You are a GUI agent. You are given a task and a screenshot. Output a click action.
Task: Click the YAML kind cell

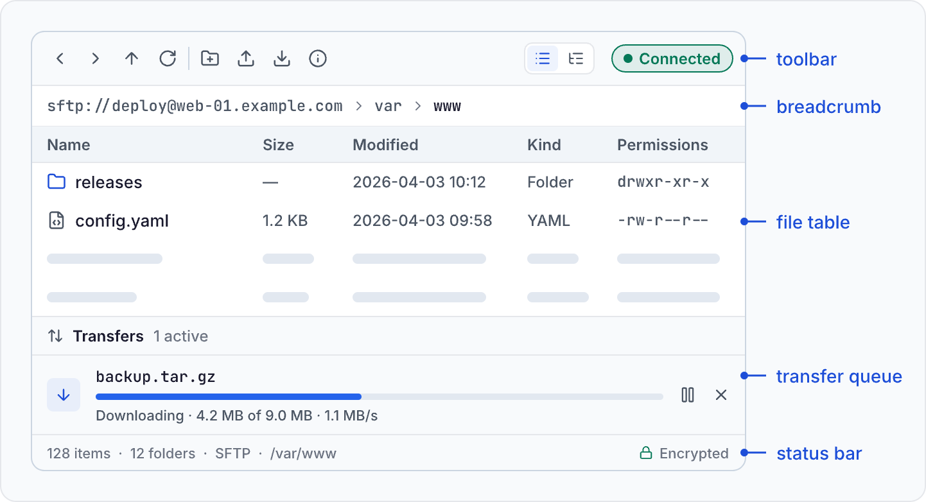548,221
